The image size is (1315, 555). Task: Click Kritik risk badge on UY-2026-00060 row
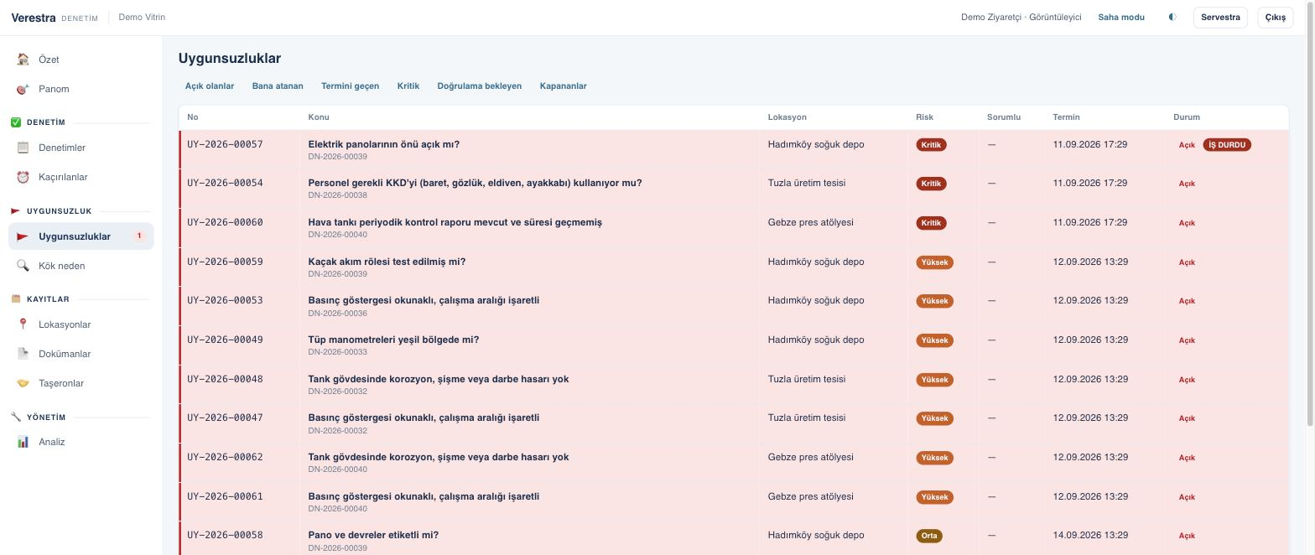click(931, 223)
